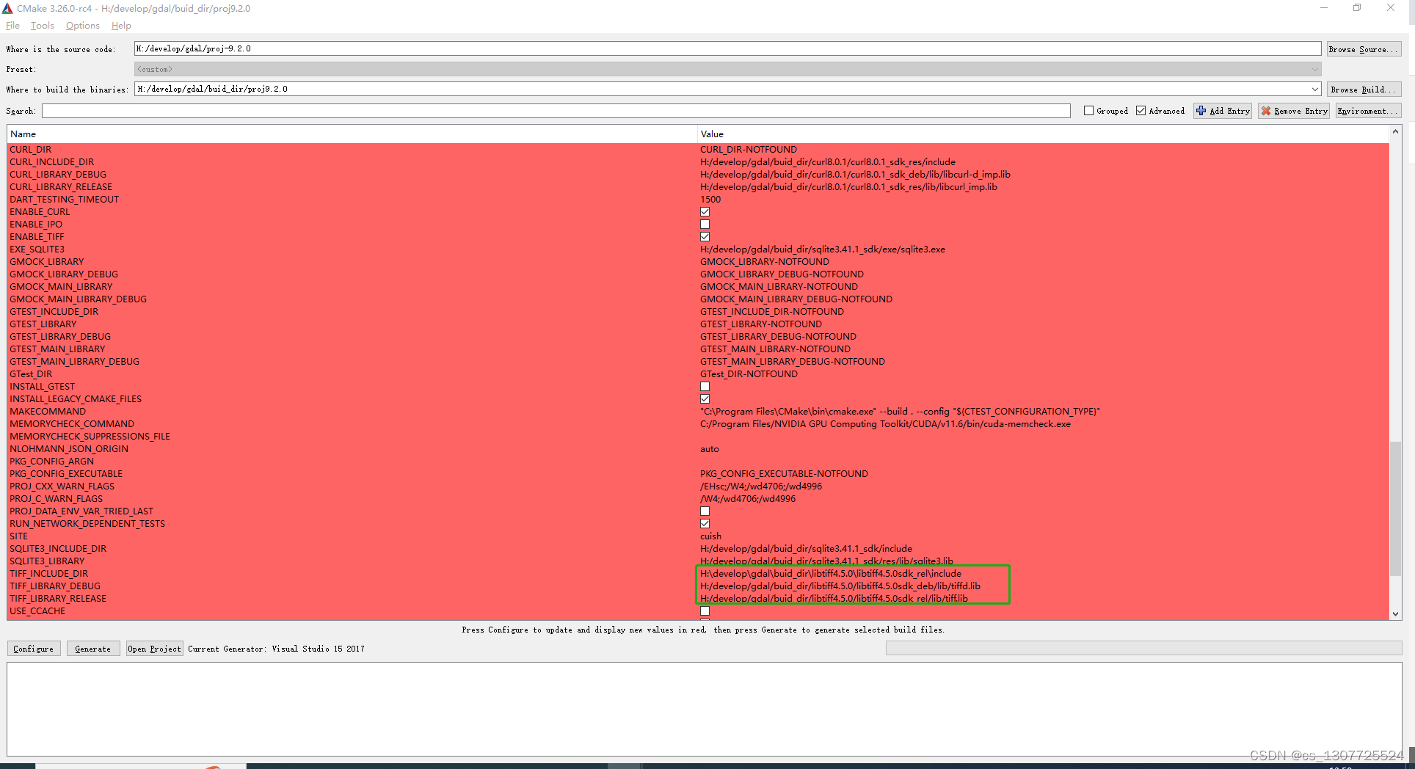Click the Add Entry button

tap(1223, 111)
